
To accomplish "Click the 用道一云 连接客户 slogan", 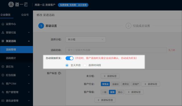I will tap(45, 5).
